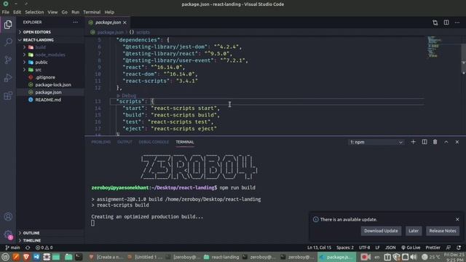The width and height of the screenshot is (466, 262).
Task: Expand the public folder
Action: coord(50,63)
